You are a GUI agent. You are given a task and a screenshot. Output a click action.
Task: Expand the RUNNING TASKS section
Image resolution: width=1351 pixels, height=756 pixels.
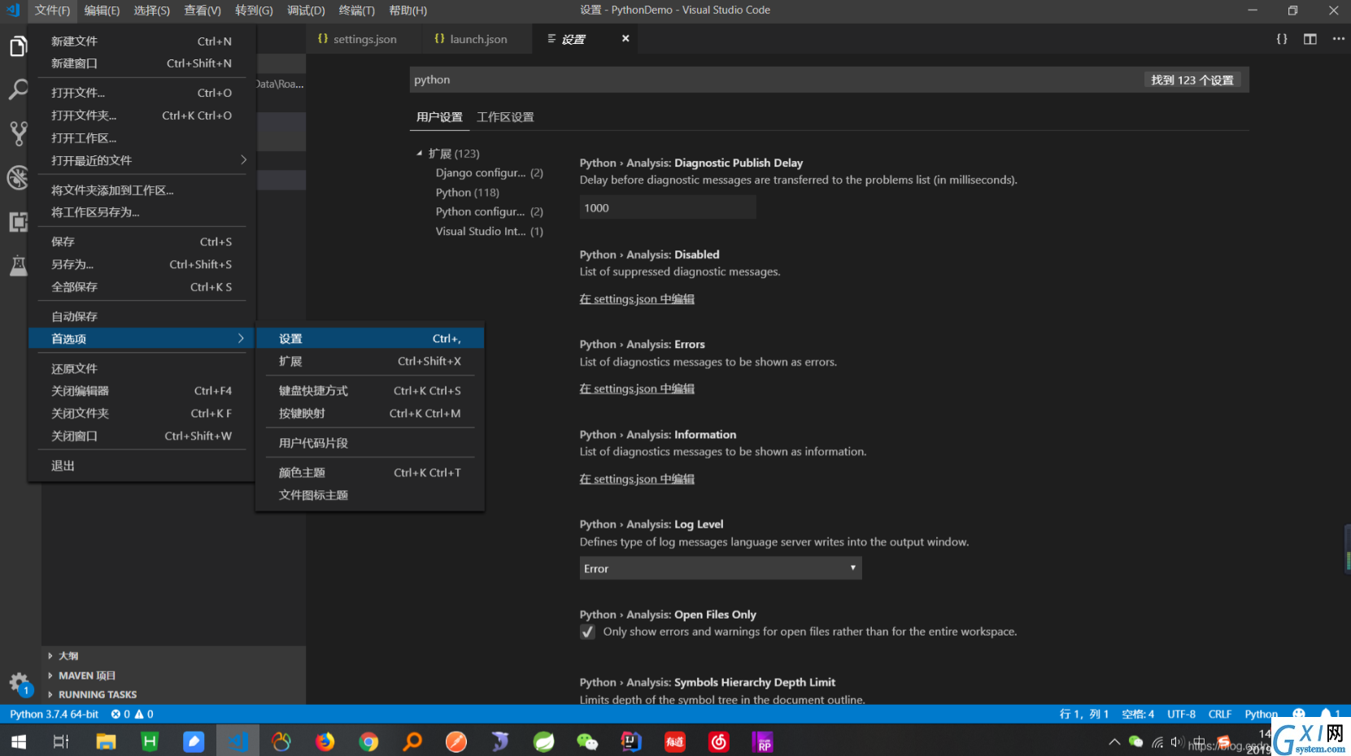tap(97, 695)
